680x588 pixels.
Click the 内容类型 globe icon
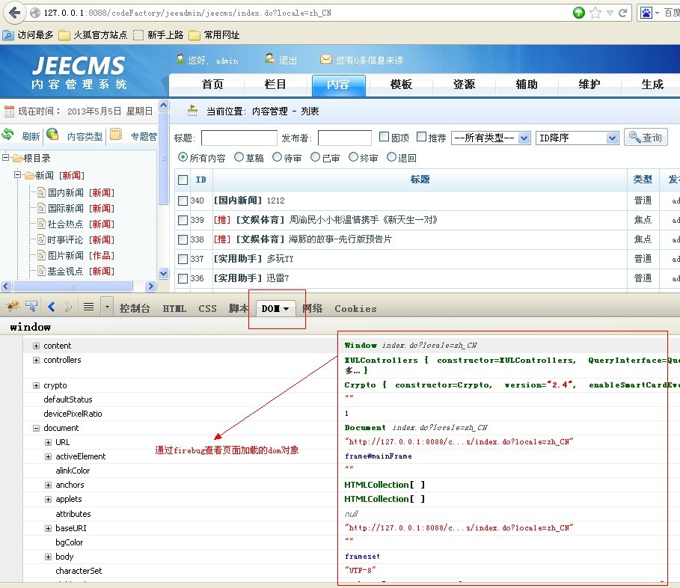[52, 135]
